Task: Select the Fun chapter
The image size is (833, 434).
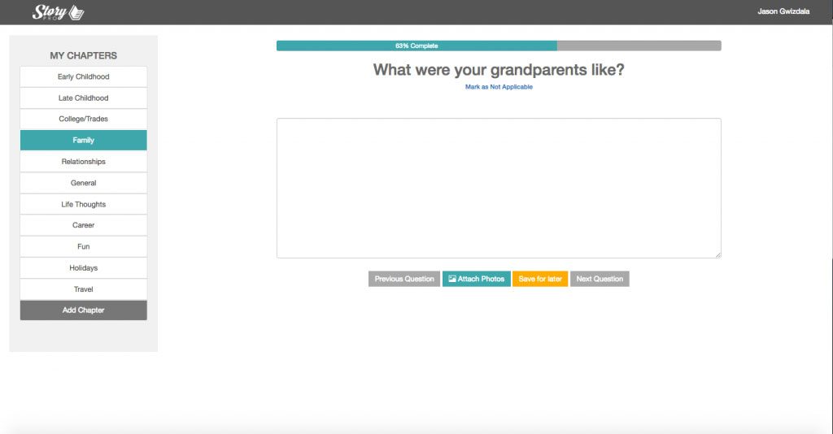Action: (x=84, y=246)
